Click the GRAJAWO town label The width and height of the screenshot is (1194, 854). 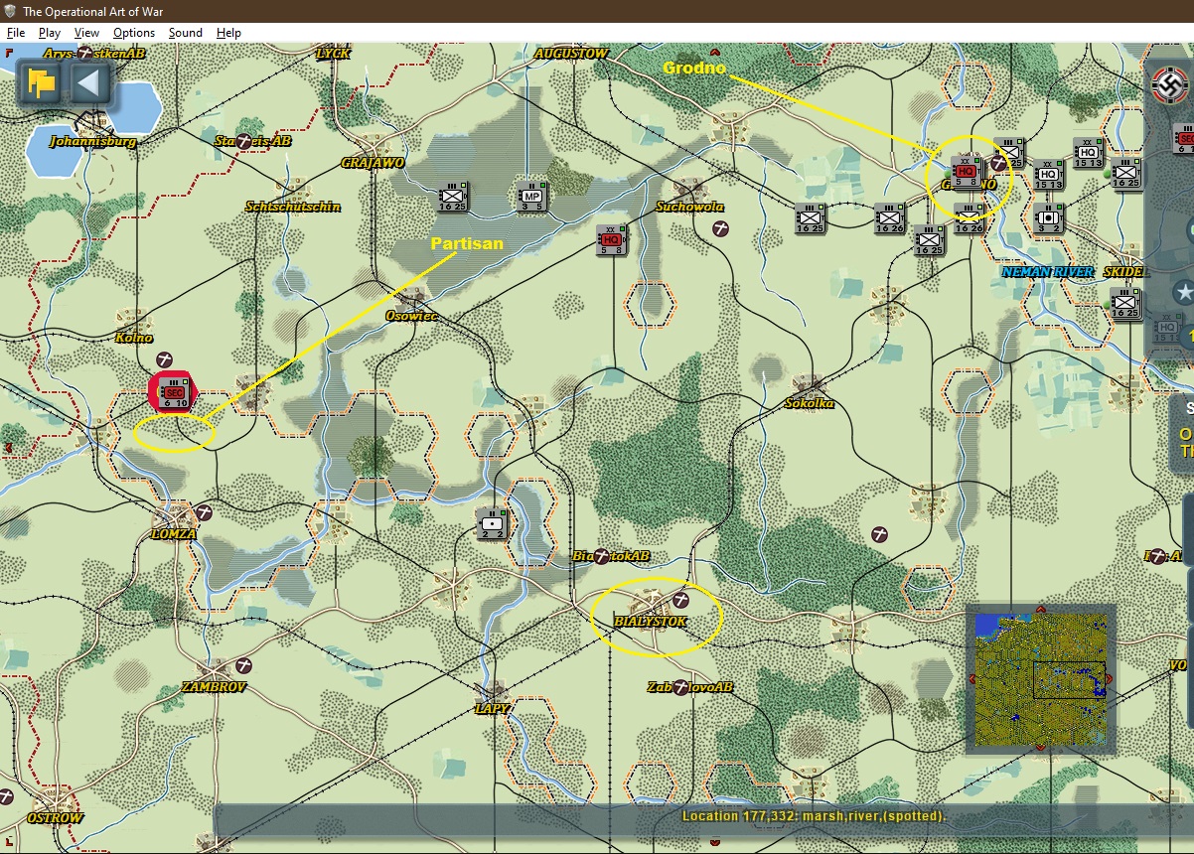373,162
